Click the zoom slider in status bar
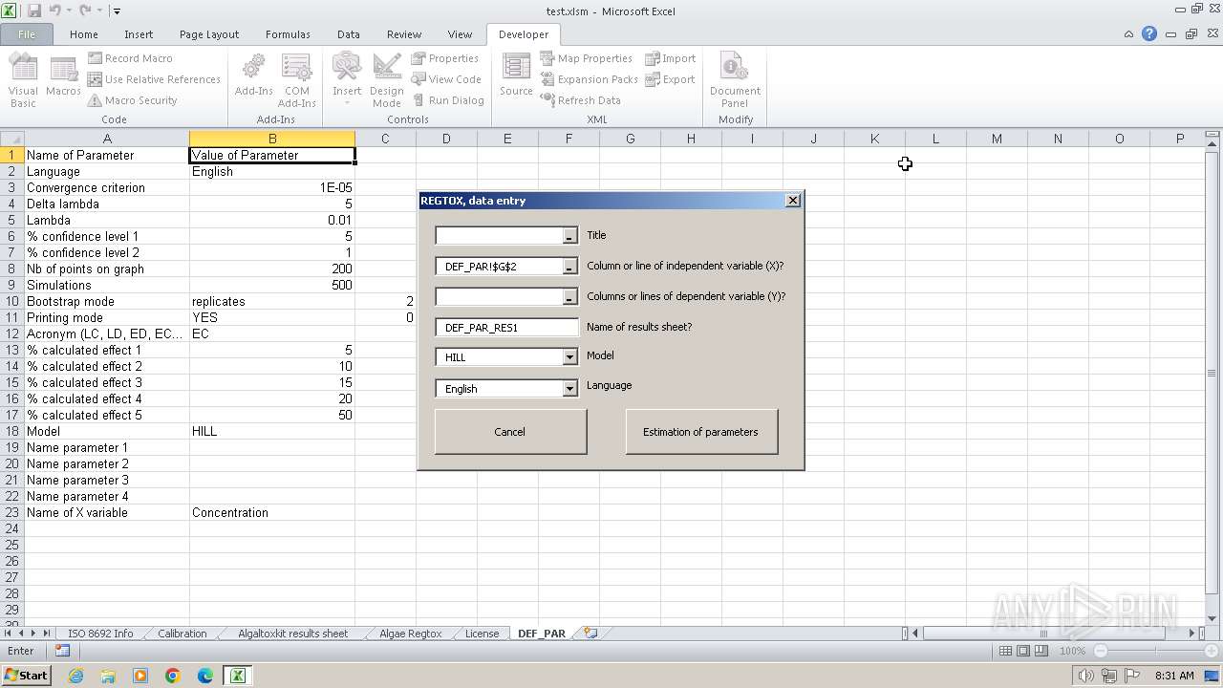Viewport: 1223px width, 688px height. pos(1156,651)
